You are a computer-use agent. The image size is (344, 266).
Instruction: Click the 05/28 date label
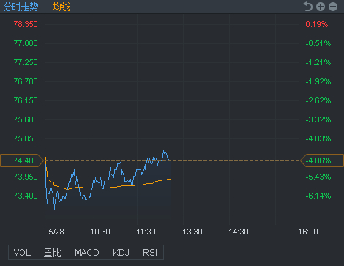(54, 232)
